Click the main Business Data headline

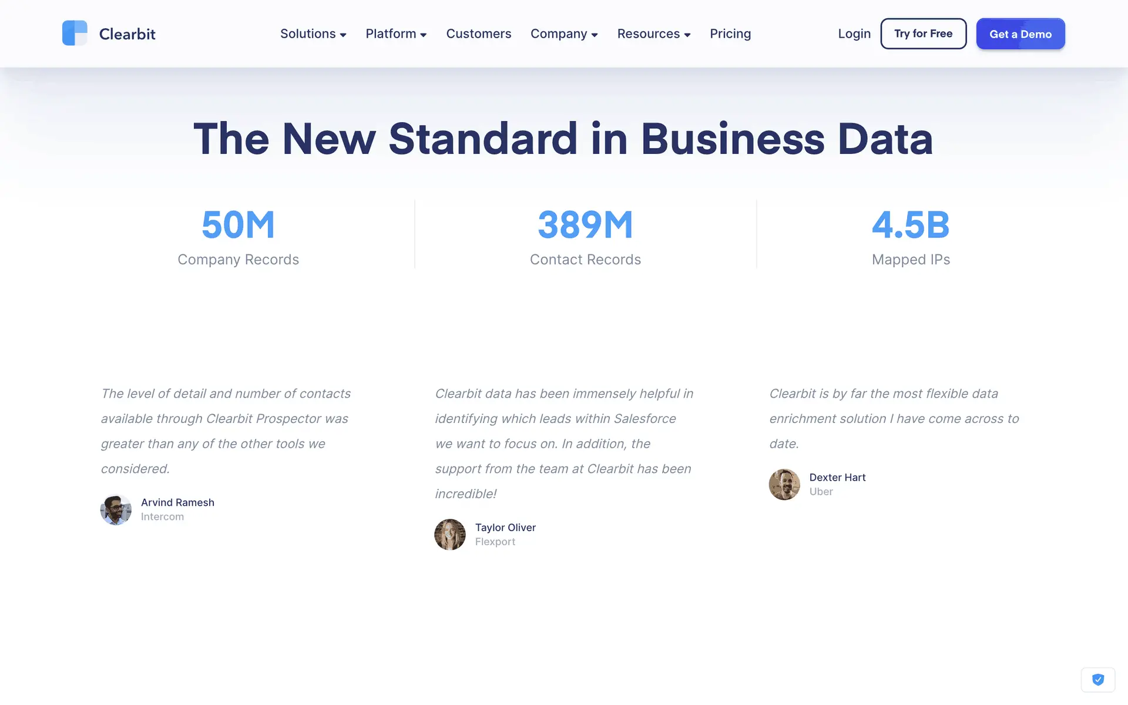563,139
